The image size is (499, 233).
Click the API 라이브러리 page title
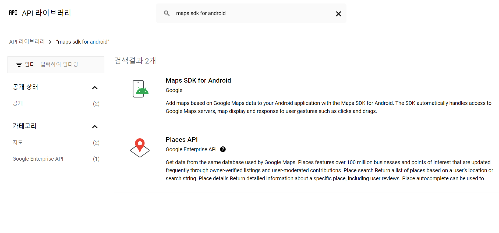pos(46,13)
